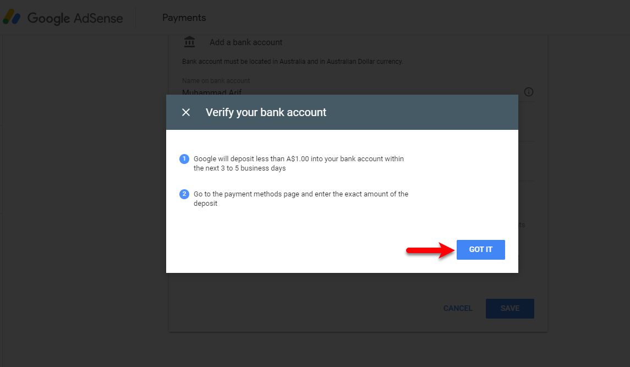Click the Google AdSense wordmark text
The image size is (630, 367).
click(75, 18)
